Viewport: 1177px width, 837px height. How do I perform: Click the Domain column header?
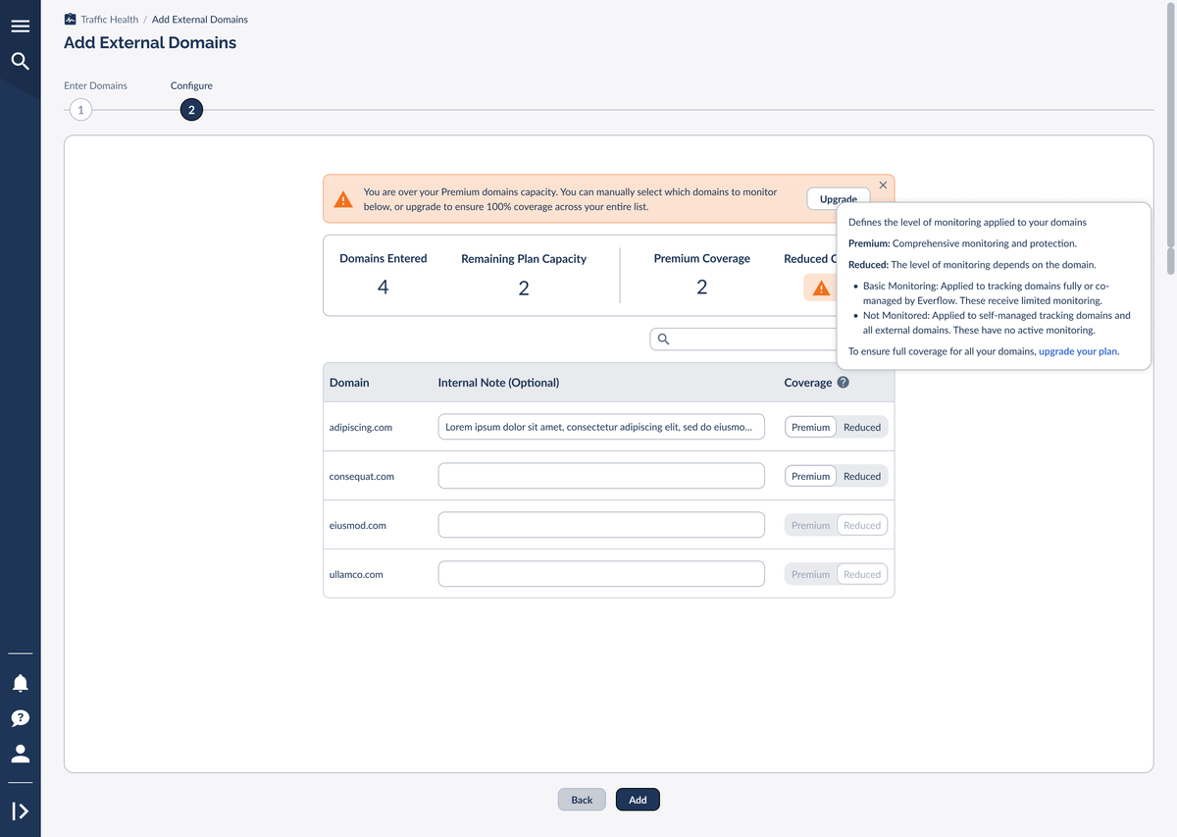pos(349,383)
